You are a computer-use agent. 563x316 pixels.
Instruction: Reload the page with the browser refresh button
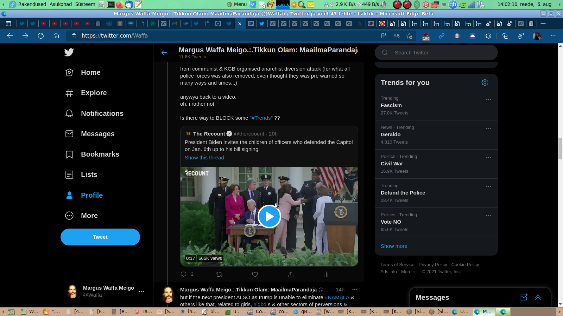pos(41,36)
